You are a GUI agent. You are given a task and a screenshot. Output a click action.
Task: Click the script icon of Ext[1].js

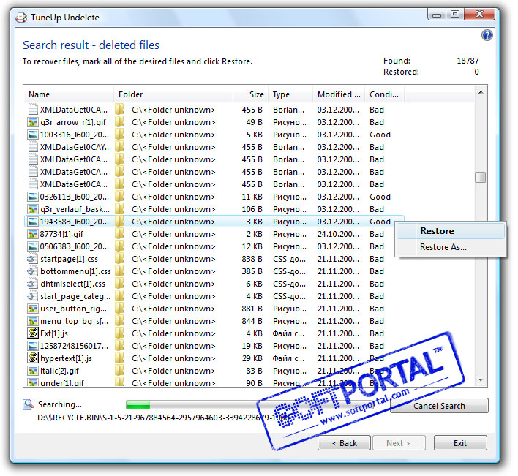(32, 333)
